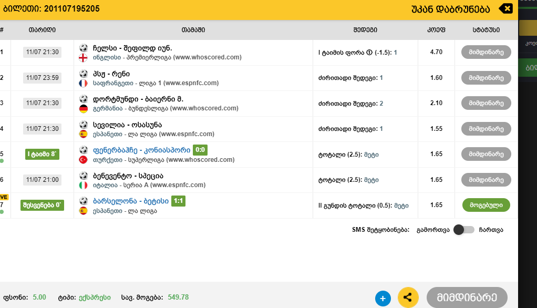Viewport: 537px width, 308px height.
Task: Click Turkey flag icon in row 5
Action: click(x=83, y=160)
